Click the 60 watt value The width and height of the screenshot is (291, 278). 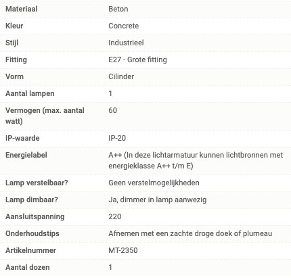point(113,110)
